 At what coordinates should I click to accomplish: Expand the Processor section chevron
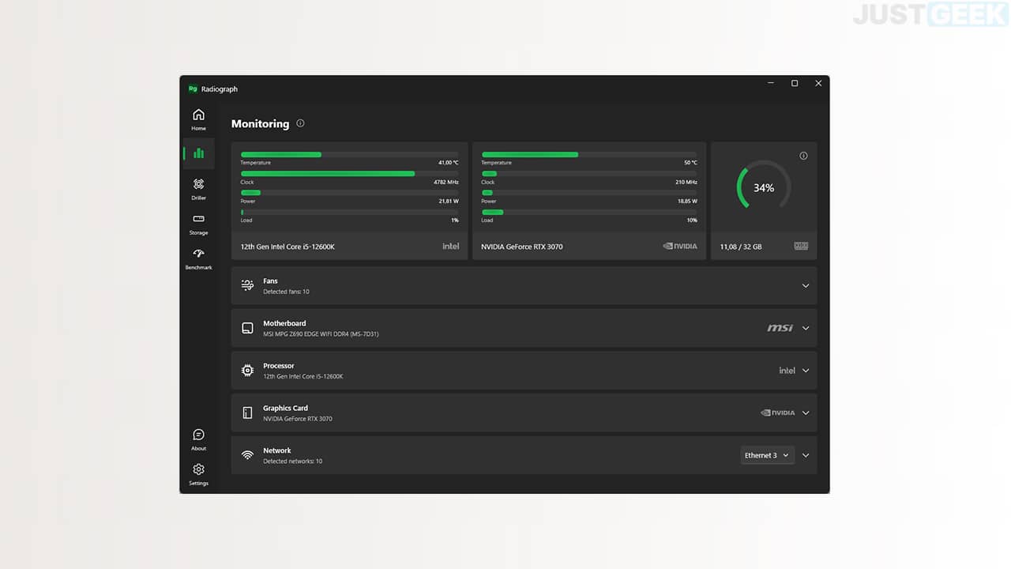806,370
